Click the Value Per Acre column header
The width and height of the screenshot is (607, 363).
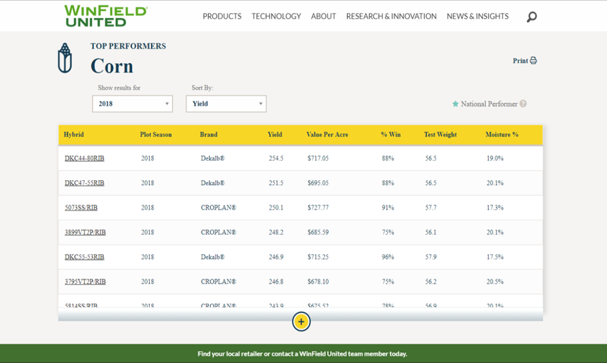[327, 135]
